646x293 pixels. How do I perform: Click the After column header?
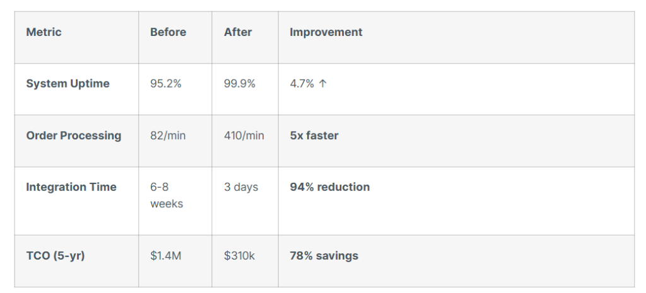click(238, 32)
